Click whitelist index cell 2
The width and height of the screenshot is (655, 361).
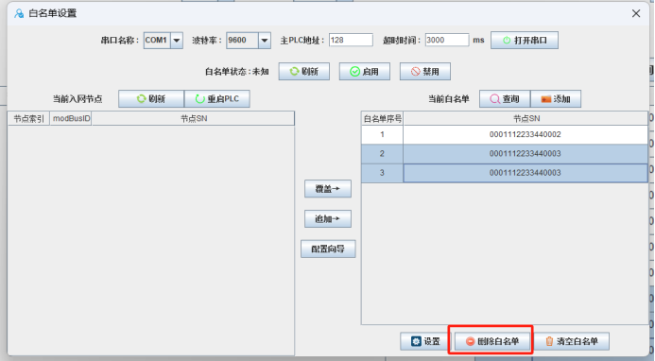coord(382,154)
